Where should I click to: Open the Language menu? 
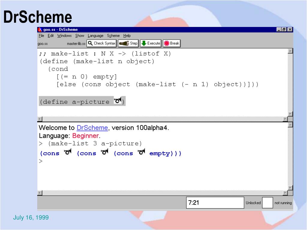96,36
